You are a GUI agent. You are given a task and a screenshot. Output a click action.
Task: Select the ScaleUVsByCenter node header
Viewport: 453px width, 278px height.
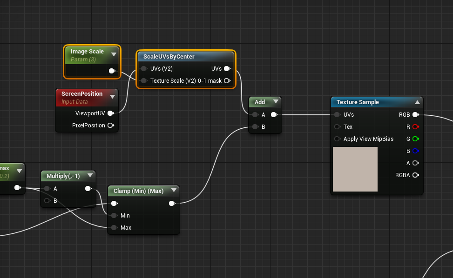tap(186, 57)
